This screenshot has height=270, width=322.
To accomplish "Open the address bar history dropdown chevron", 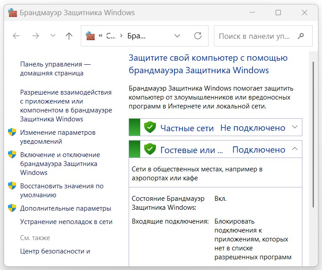I will tap(177, 36).
